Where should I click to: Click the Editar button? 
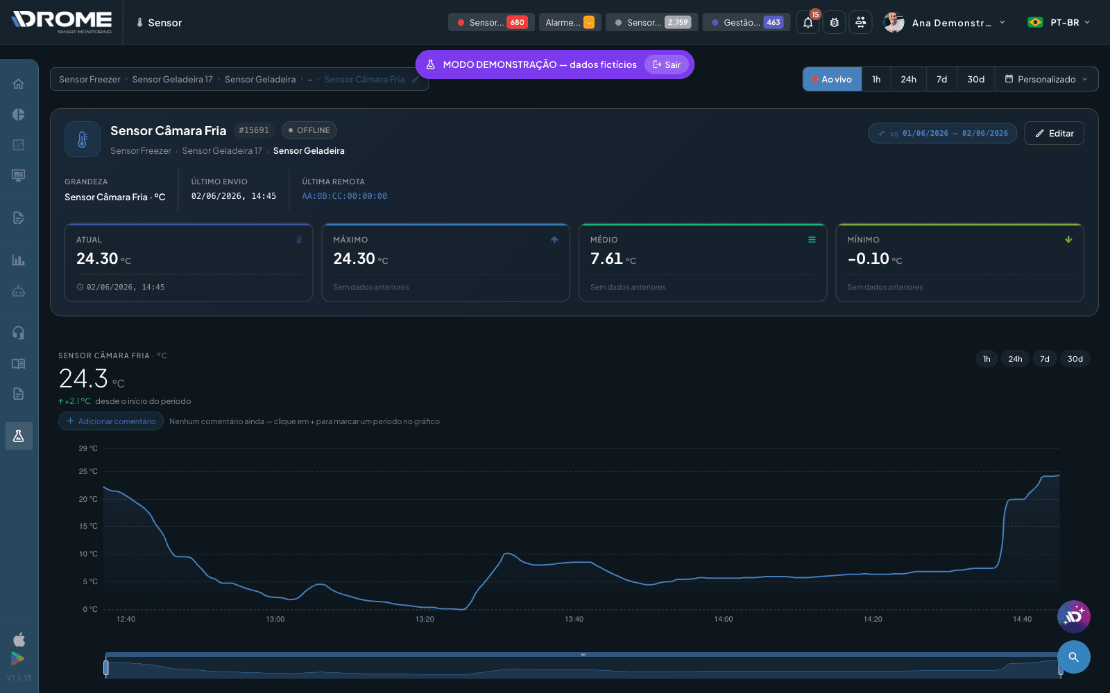(1054, 133)
